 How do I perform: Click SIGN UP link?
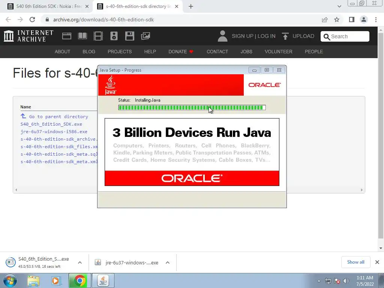(243, 36)
